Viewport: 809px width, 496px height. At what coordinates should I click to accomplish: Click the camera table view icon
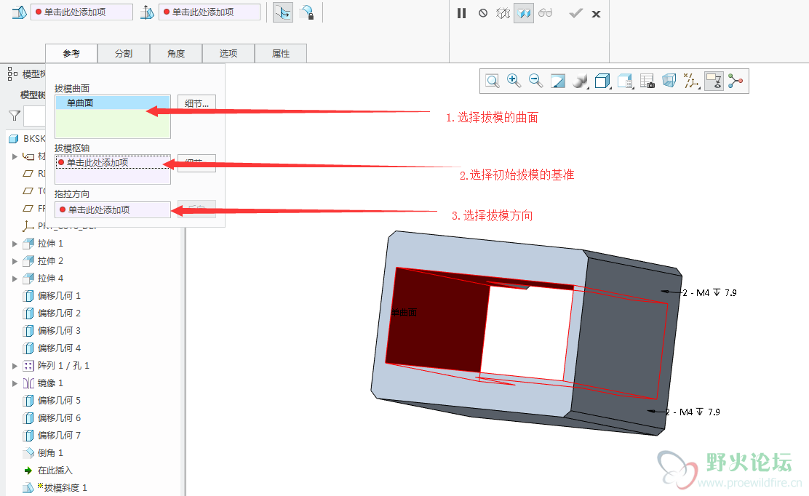click(x=647, y=81)
